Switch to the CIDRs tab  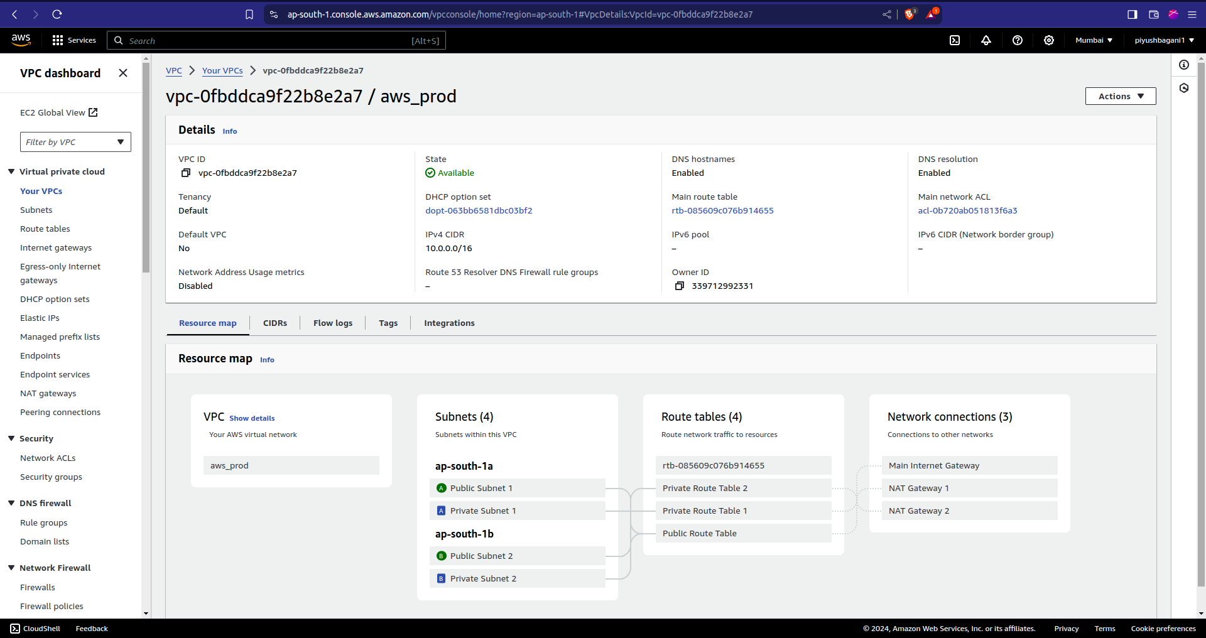[274, 323]
